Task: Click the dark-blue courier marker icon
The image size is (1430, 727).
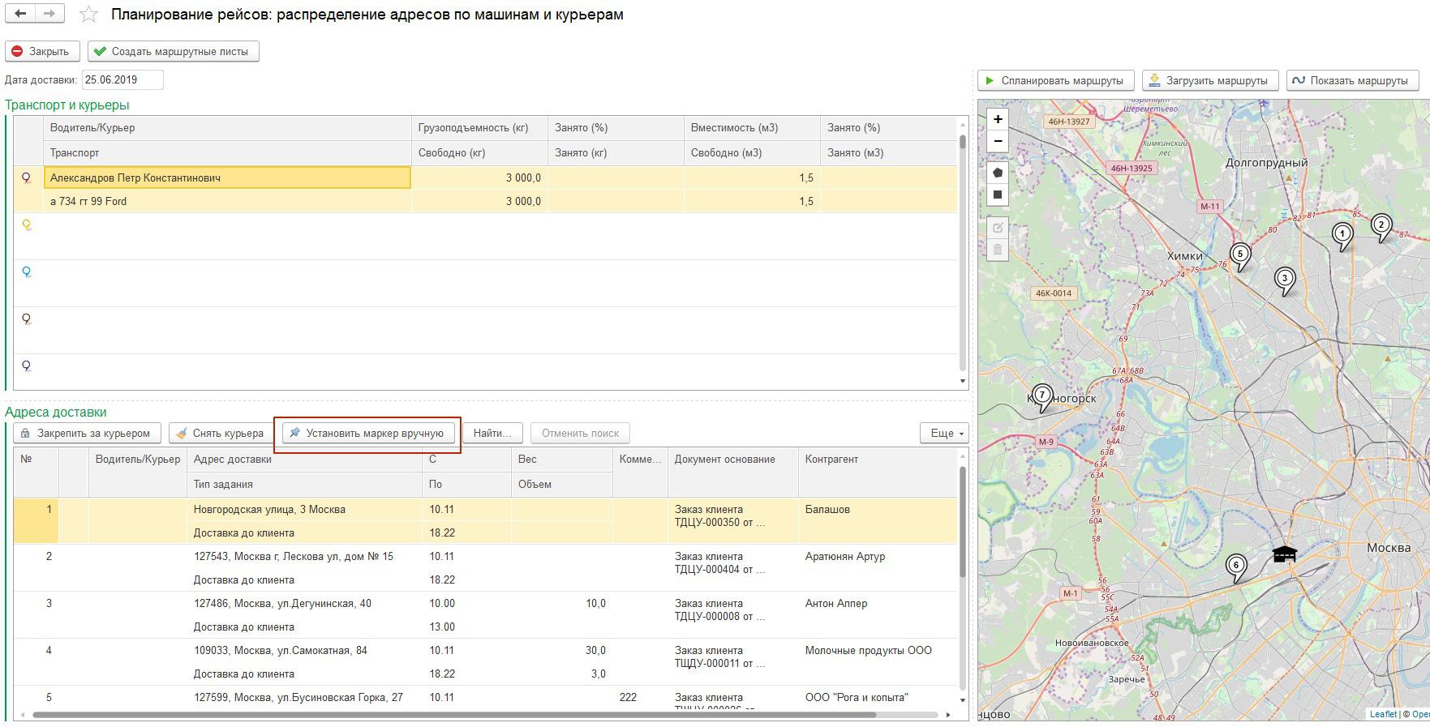Action: (x=27, y=366)
